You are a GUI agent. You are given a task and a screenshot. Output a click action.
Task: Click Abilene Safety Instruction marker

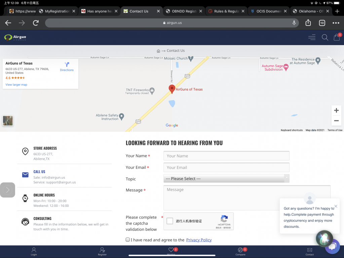[x=121, y=116]
